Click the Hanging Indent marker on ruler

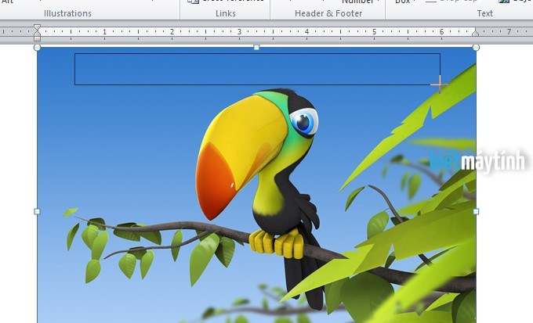click(37, 34)
